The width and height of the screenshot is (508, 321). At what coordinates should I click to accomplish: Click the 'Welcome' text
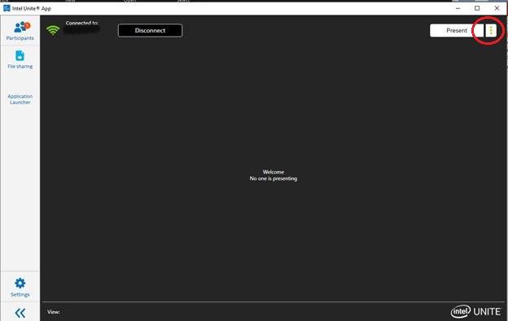(x=273, y=172)
